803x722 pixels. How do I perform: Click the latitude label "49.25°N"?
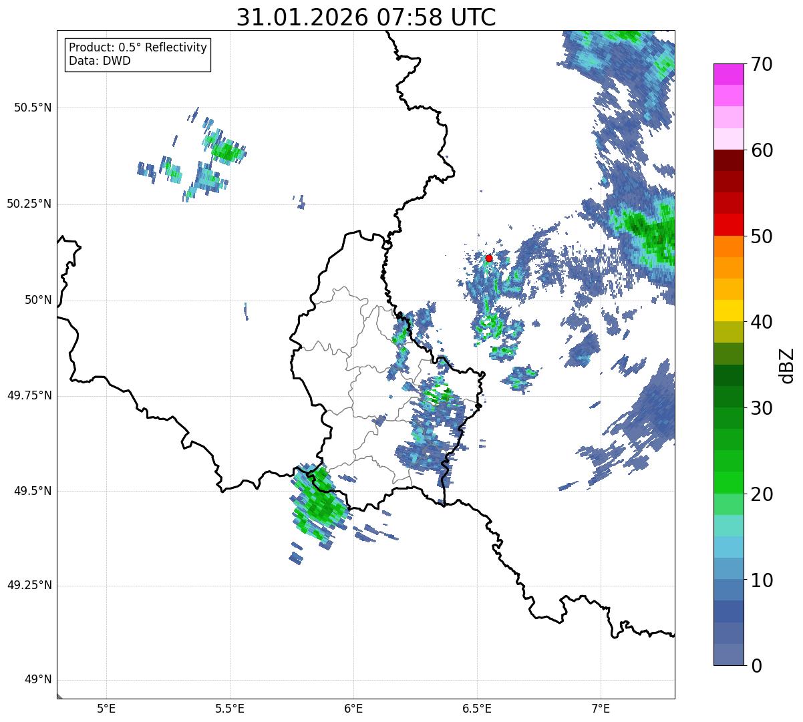(x=29, y=585)
